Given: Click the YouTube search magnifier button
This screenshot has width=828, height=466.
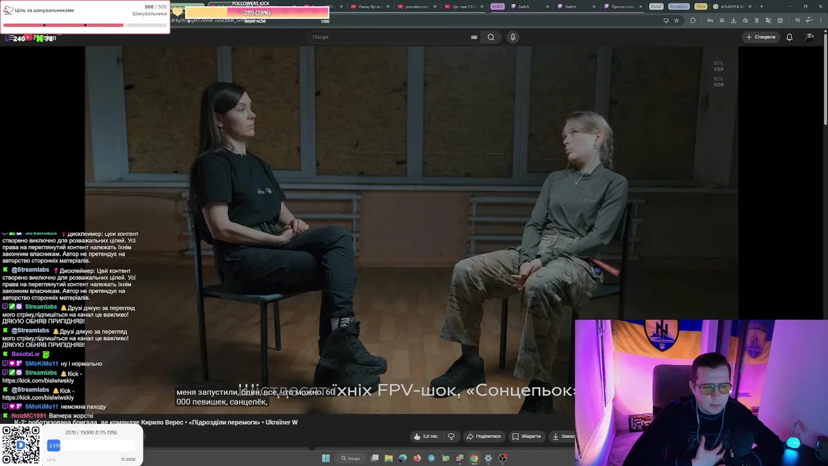Looking at the screenshot, I should [x=491, y=37].
